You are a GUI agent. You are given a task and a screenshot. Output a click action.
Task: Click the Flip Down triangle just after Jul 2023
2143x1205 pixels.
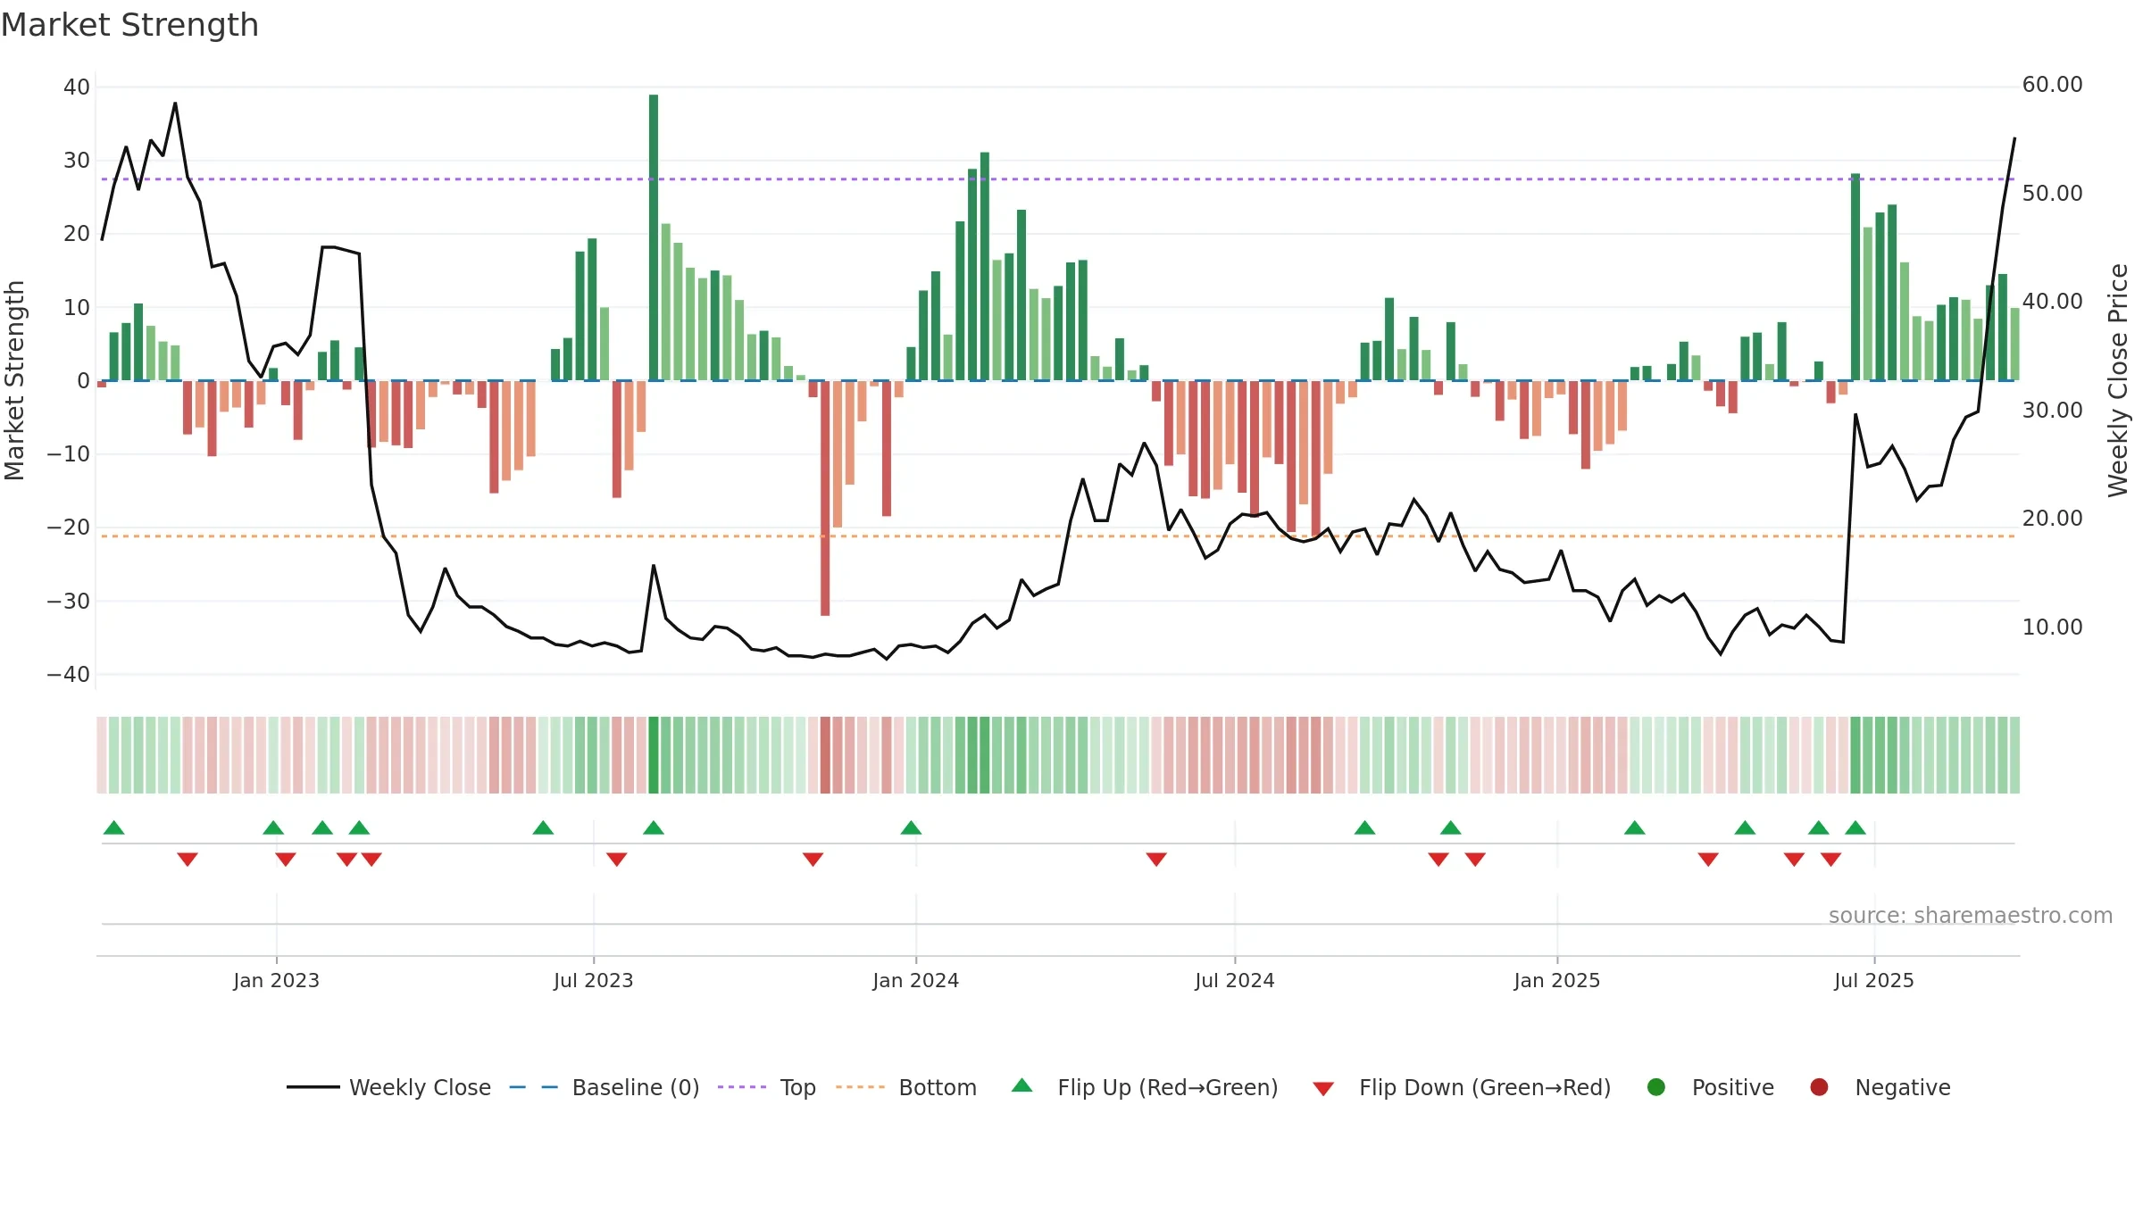coord(617,860)
